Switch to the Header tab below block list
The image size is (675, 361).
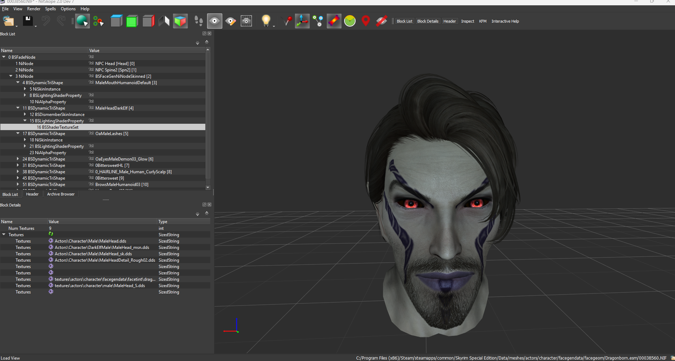click(32, 194)
